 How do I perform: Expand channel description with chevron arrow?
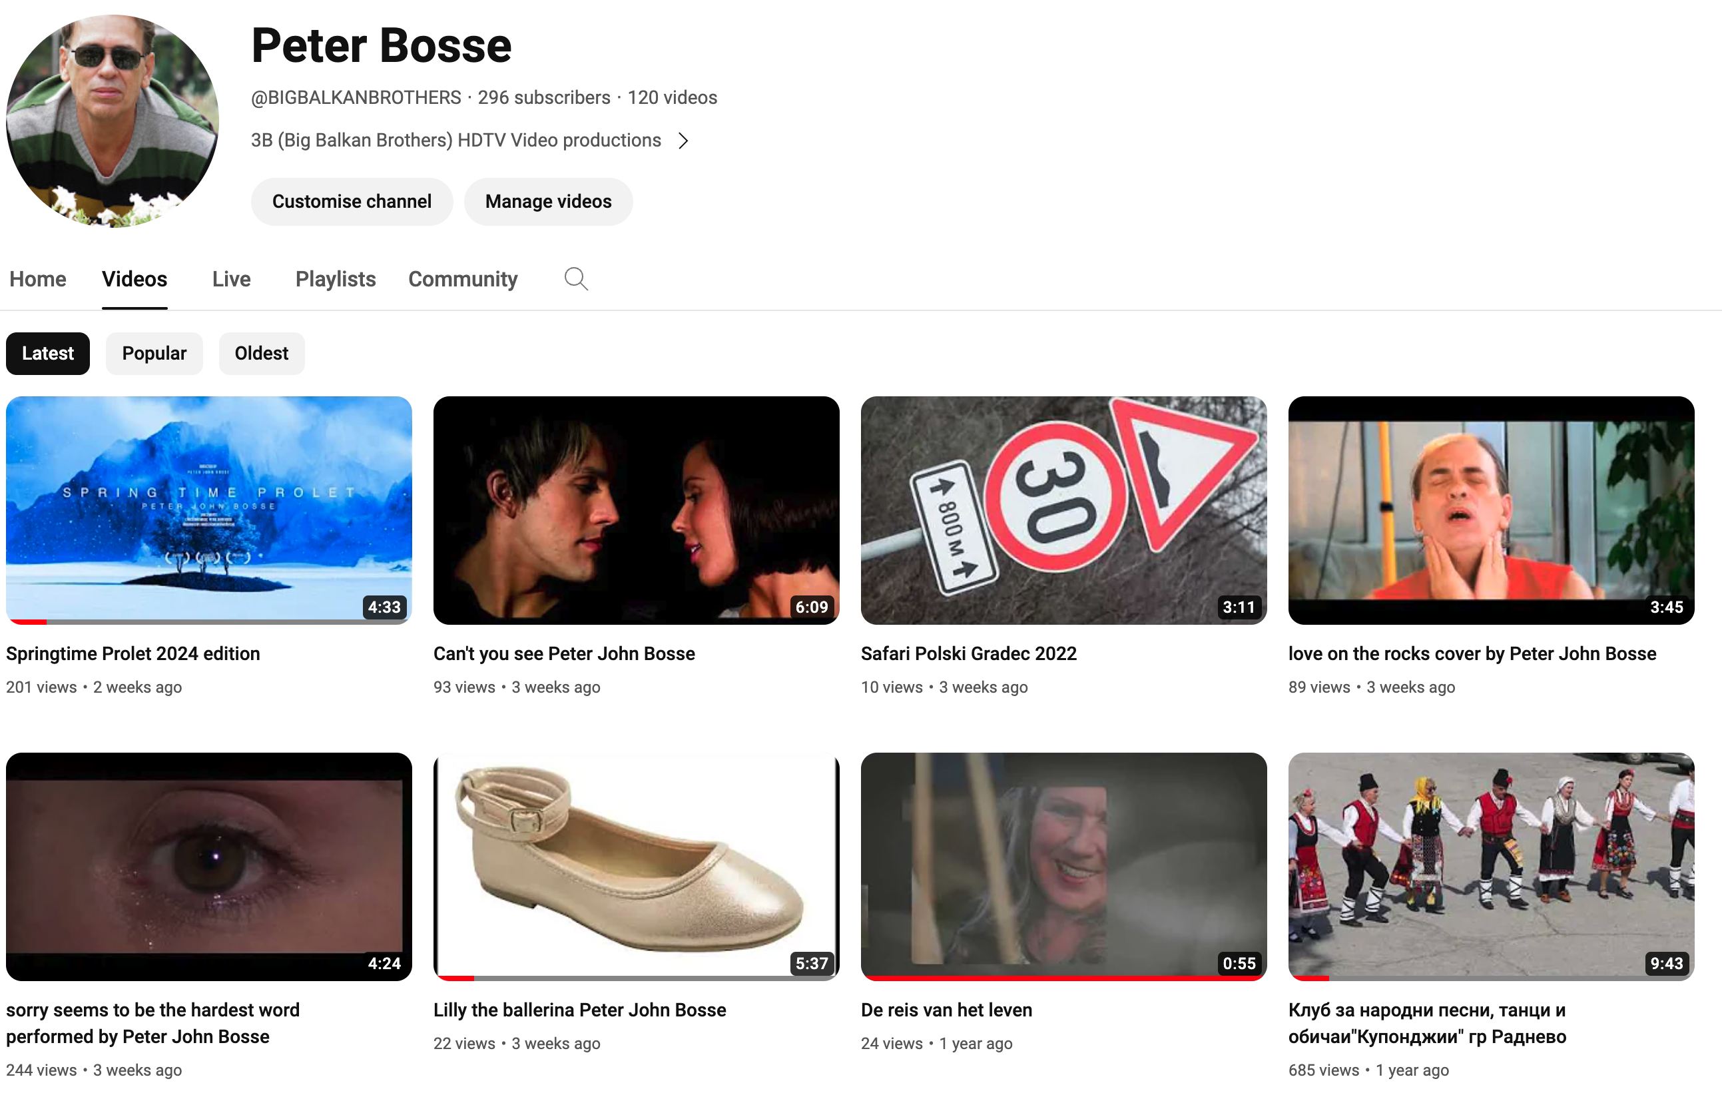pyautogui.click(x=683, y=141)
